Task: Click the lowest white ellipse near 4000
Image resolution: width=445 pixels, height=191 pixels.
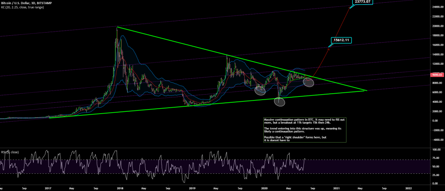Action: (x=280, y=101)
